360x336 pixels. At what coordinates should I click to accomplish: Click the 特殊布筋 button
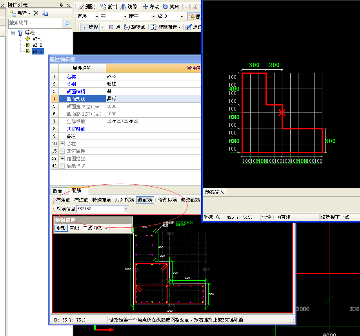(102, 200)
